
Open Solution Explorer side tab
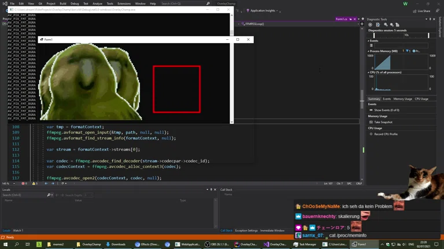pos(440,27)
